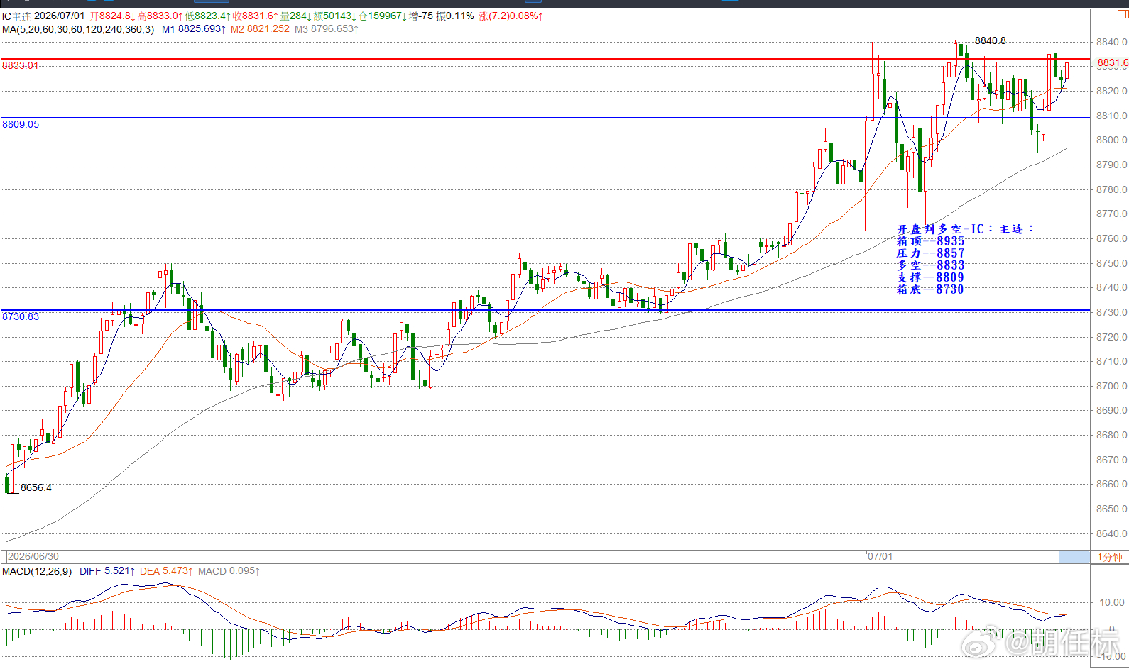The image size is (1129, 669).
Task: Click the M1 8825.693 moving average label
Action: pyautogui.click(x=194, y=29)
